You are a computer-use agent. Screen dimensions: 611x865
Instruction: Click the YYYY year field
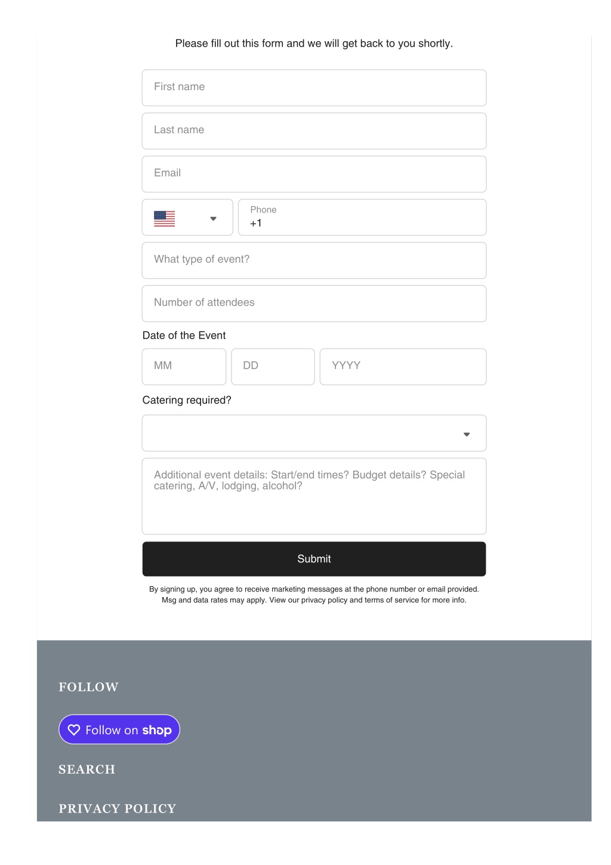[x=403, y=367]
